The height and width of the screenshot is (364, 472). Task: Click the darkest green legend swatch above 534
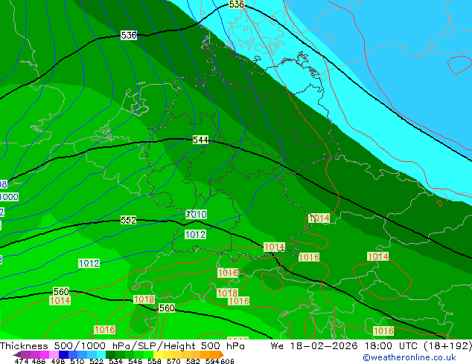(110, 354)
